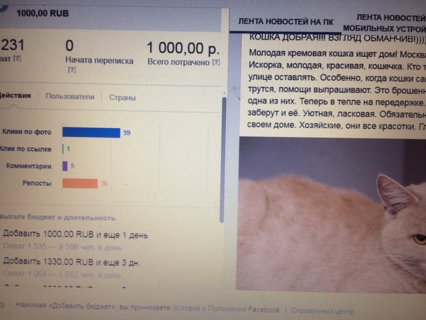This screenshot has height=320, width=426.
Task: Open help tooltip beside Всего потрачено
Action: coord(216,62)
